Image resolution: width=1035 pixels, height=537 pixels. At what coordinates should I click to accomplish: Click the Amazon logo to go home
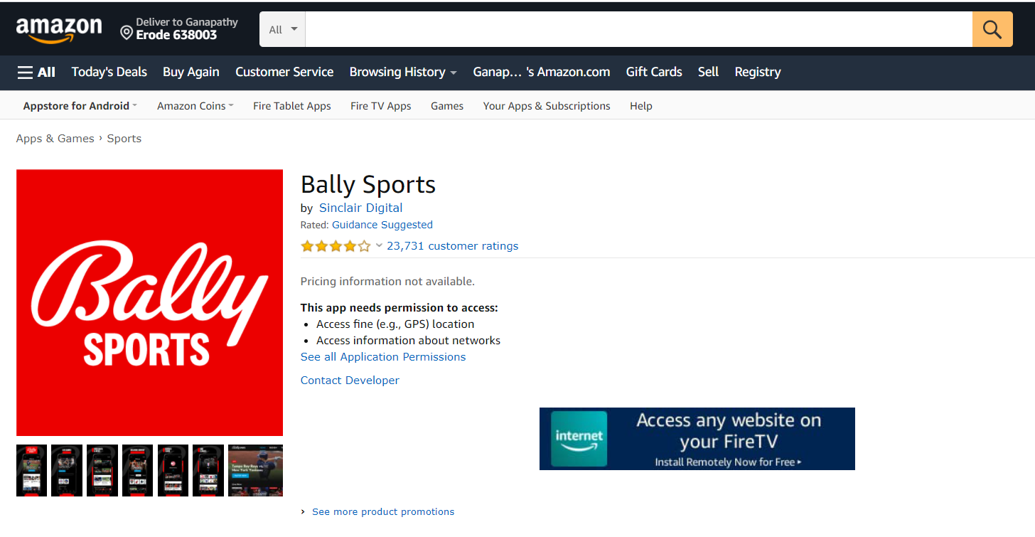coord(59,28)
